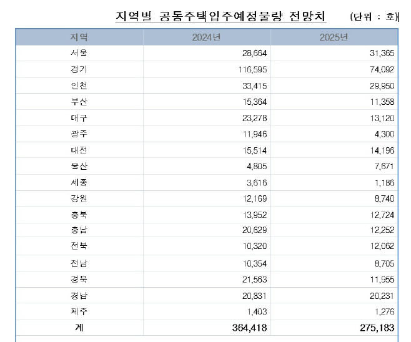This screenshot has width=411, height=342.
Task: Click the 인천 2025 value 29,950
Action: point(382,85)
